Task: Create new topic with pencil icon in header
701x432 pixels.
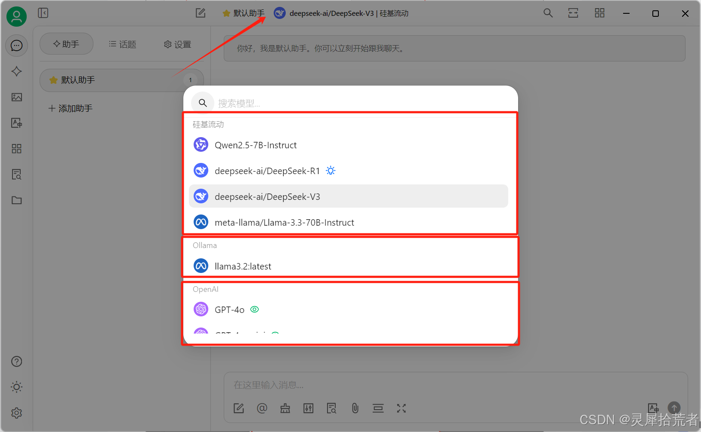Action: click(x=201, y=13)
